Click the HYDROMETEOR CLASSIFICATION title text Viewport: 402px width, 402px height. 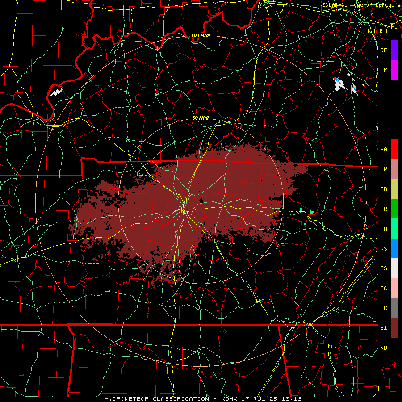pyautogui.click(x=157, y=399)
